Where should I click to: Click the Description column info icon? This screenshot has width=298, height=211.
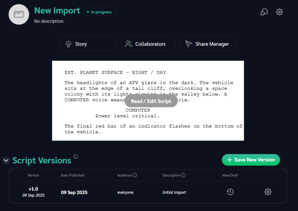coord(184,175)
